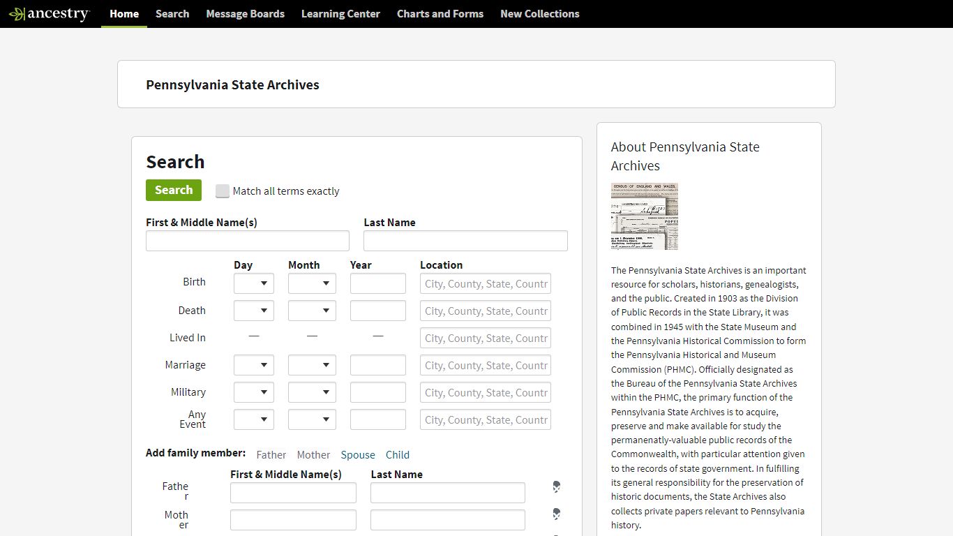Image resolution: width=953 pixels, height=536 pixels.
Task: Open Military Month dropdown
Action: pyautogui.click(x=312, y=392)
